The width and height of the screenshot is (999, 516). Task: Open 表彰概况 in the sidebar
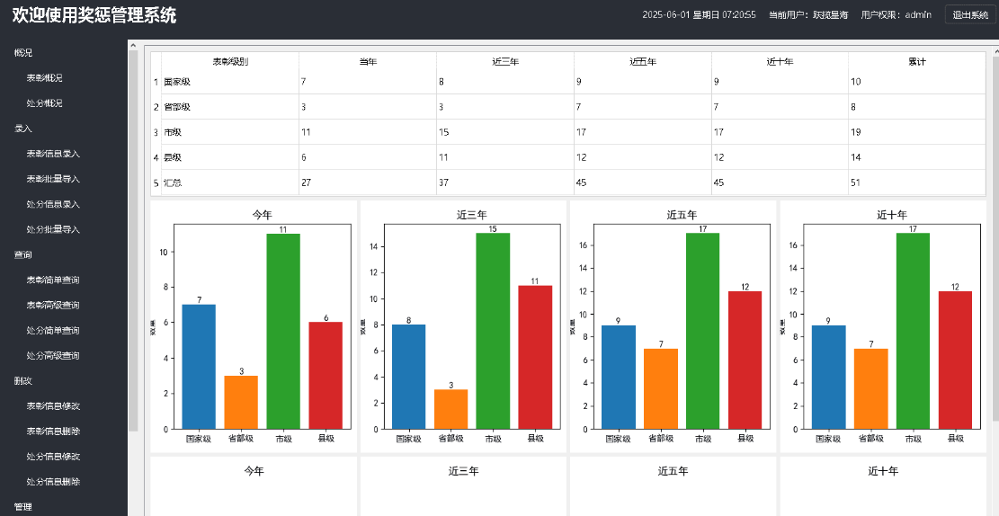(44, 78)
